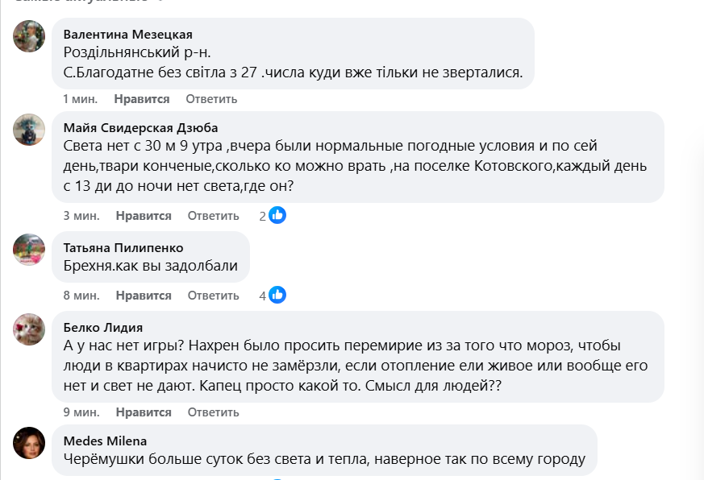Reply to Татьяна Пилипенко's comment

pos(214,296)
